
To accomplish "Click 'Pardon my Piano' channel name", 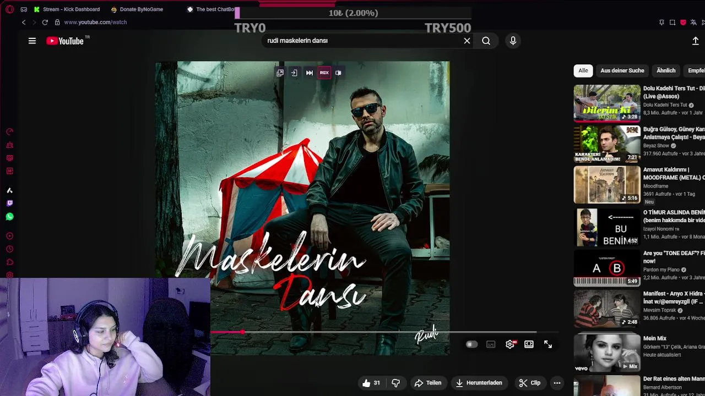I will 661,270.
